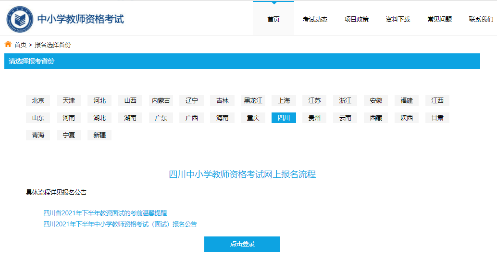Select province 辽宁

[x=192, y=100]
